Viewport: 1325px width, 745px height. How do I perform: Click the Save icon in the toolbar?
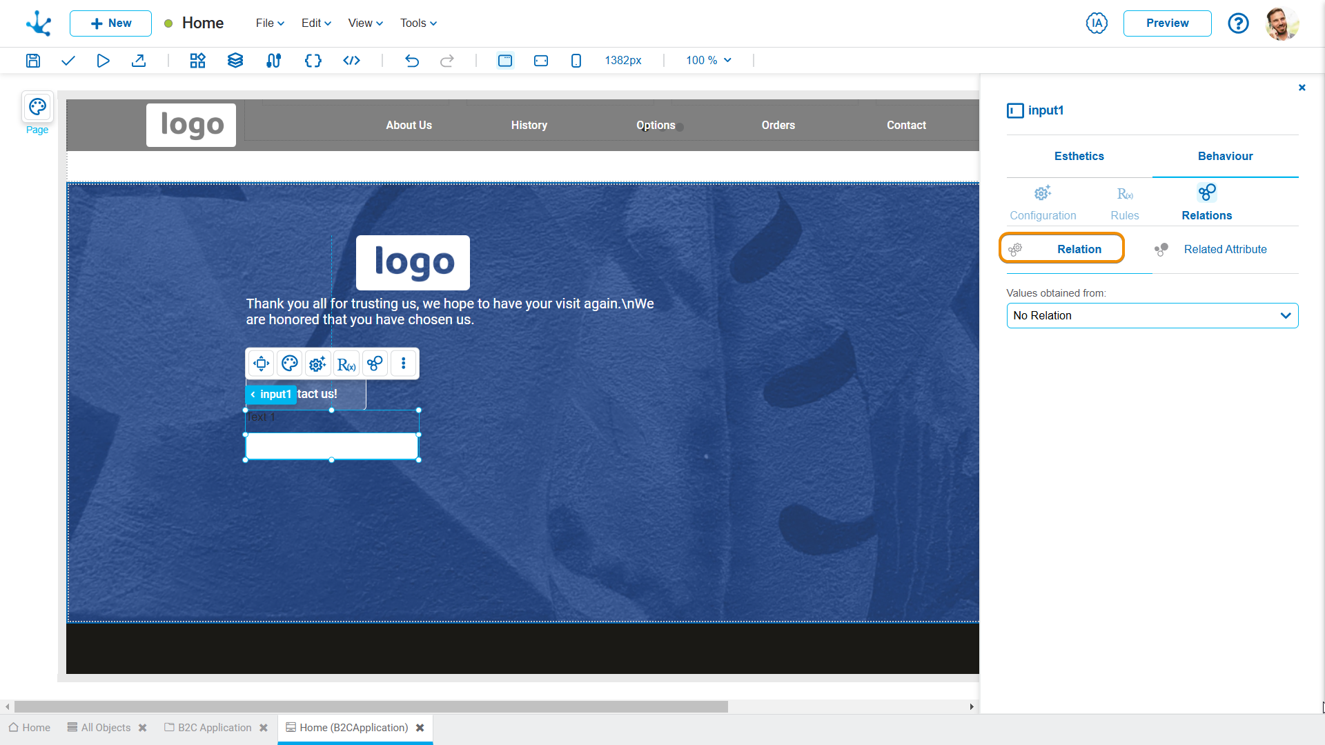tap(33, 61)
